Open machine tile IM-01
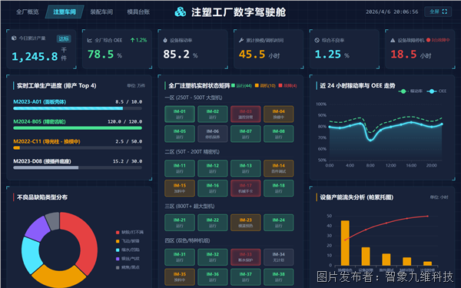The image size is (461, 288). 180,114
